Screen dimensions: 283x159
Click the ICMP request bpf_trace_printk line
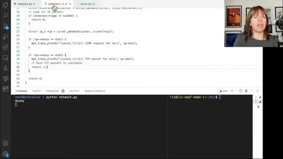point(84,43)
